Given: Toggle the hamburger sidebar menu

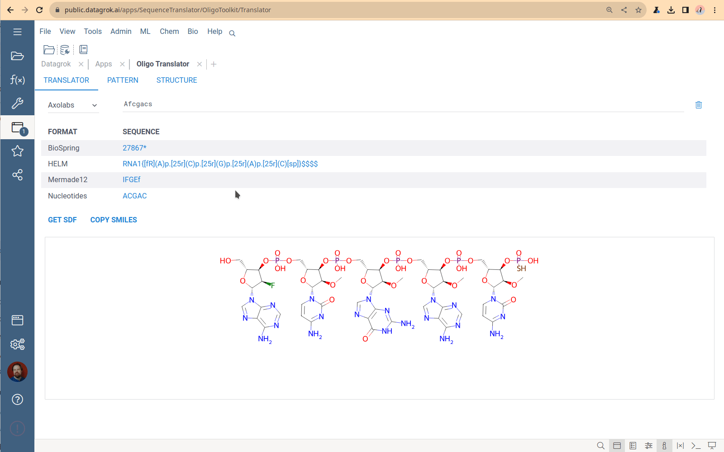Looking at the screenshot, I should (17, 32).
